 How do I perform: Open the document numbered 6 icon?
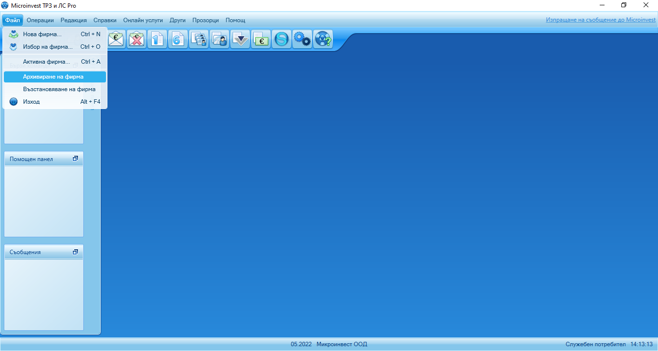[x=178, y=39]
